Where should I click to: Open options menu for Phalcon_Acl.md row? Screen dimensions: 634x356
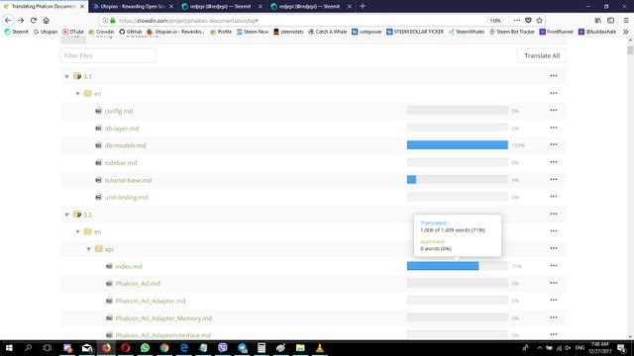[x=553, y=283]
